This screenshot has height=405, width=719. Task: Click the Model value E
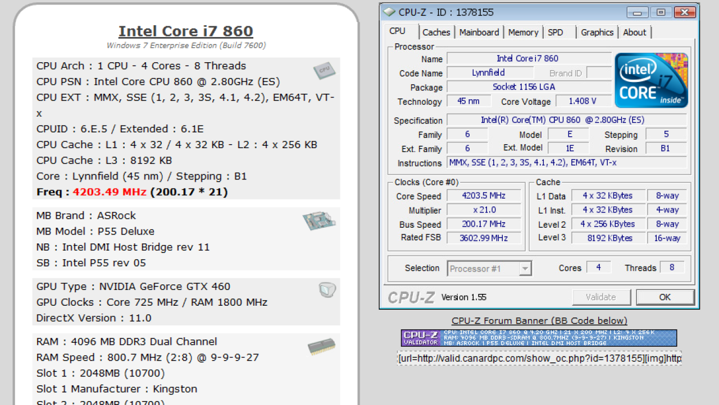point(568,135)
